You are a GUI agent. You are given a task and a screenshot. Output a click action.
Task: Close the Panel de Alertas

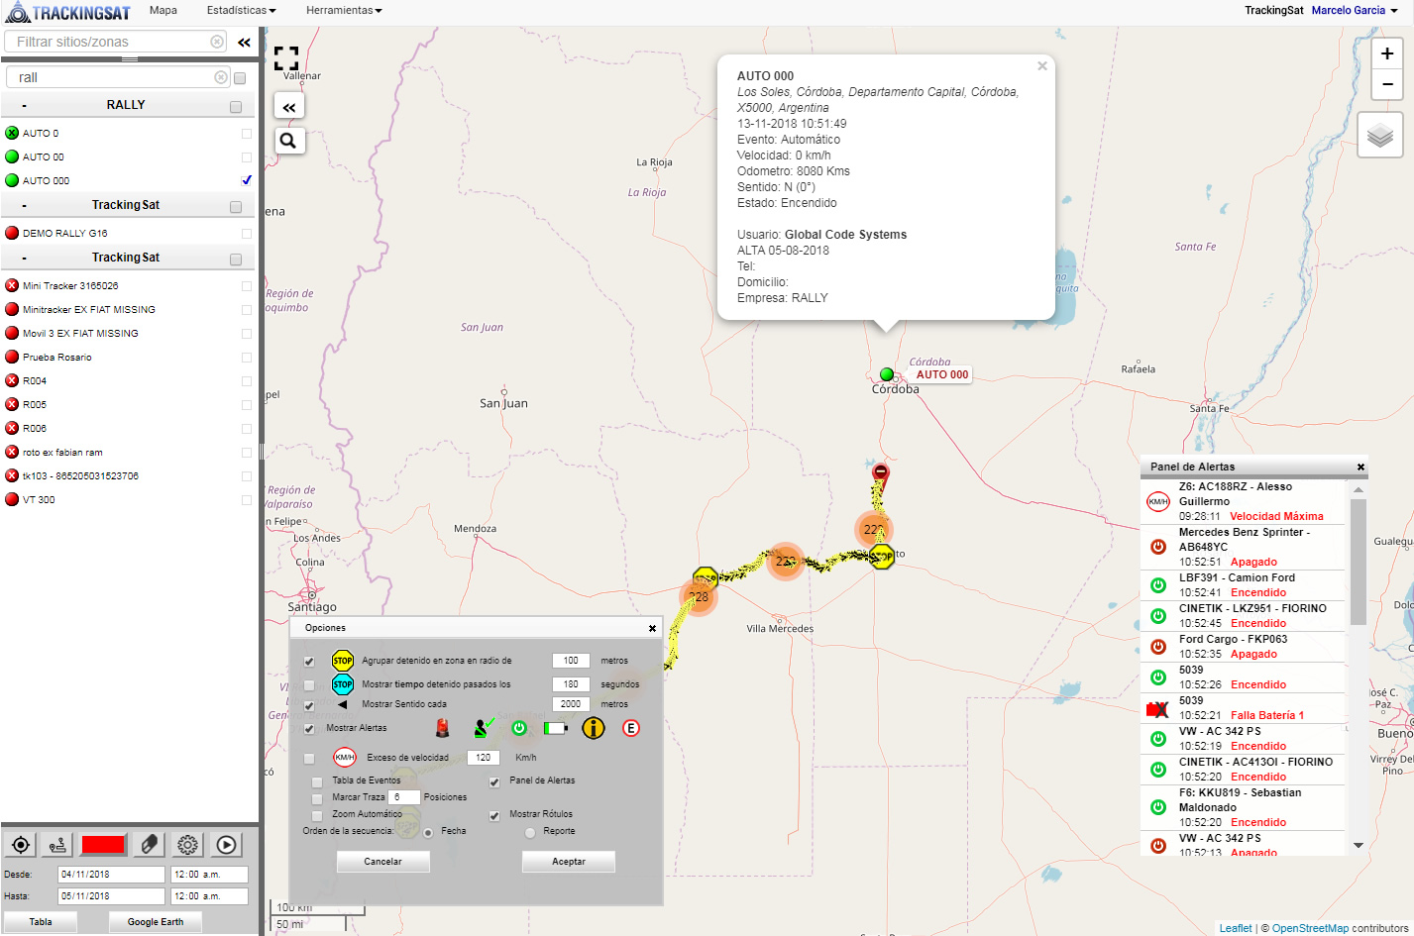coord(1360,467)
